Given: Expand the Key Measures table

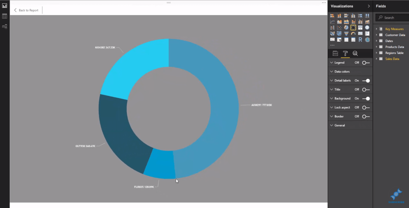Looking at the screenshot, I should pyautogui.click(x=377, y=29).
